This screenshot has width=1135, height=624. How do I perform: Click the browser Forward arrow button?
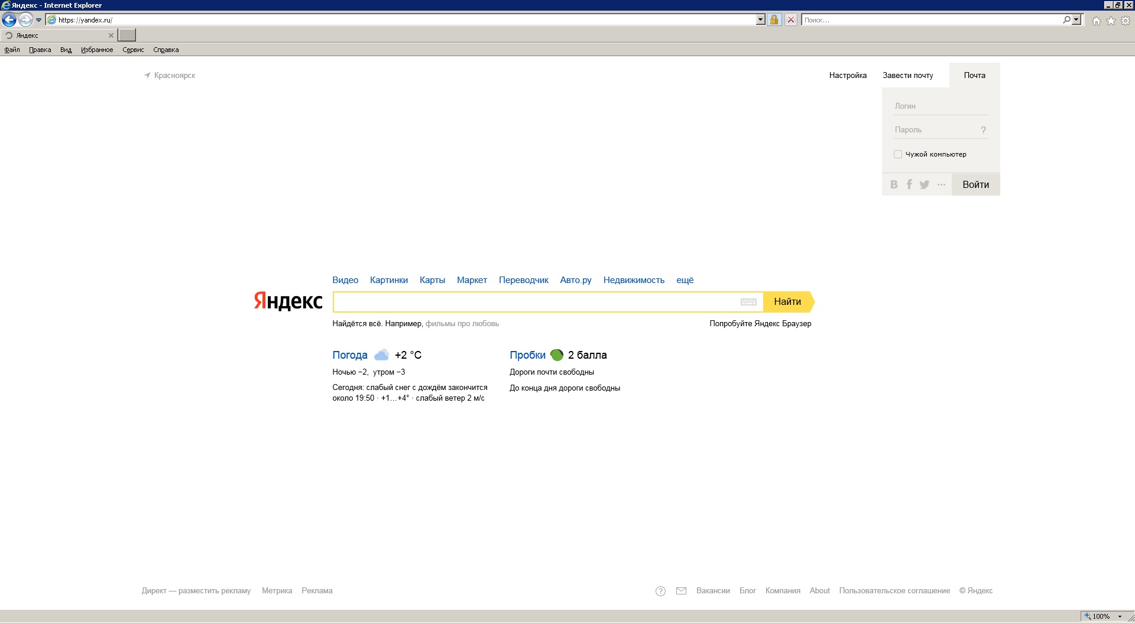(x=25, y=20)
